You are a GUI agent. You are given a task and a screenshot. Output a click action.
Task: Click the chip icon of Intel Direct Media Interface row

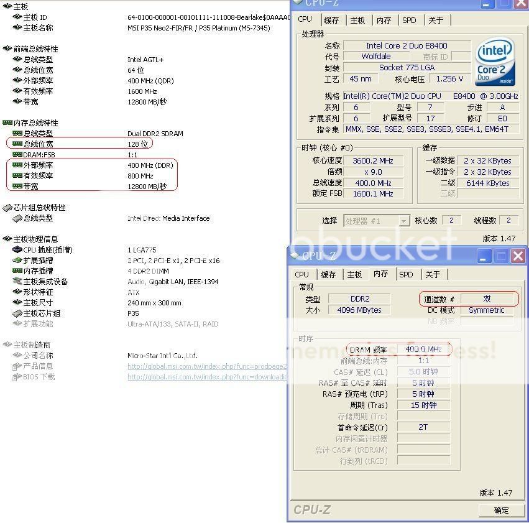[x=17, y=218]
